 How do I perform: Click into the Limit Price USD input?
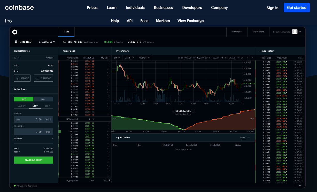[x=34, y=132]
